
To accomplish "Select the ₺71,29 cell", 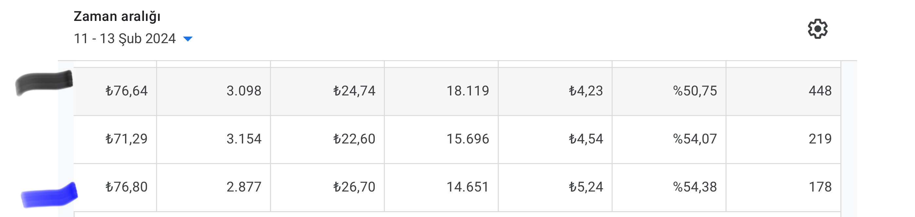I will [x=115, y=139].
